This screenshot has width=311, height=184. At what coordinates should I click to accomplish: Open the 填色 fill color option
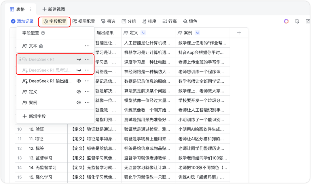(190, 21)
